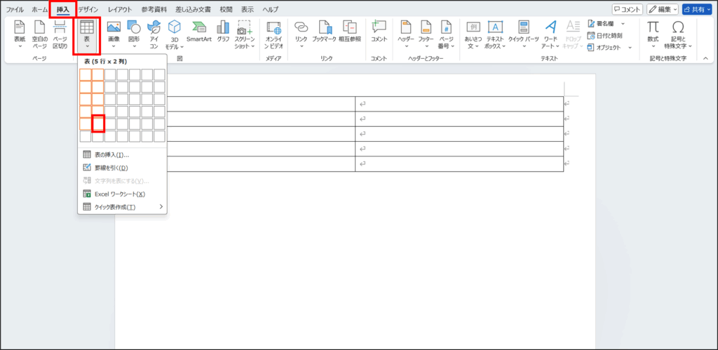Insert an オブジェクト object
Viewport: 718px width, 350px height.
604,47
